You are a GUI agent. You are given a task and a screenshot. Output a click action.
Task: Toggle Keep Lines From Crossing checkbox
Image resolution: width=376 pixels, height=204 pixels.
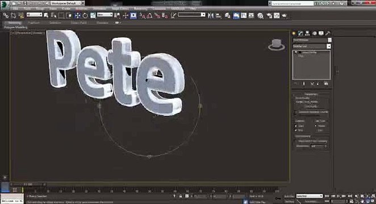[296, 141]
